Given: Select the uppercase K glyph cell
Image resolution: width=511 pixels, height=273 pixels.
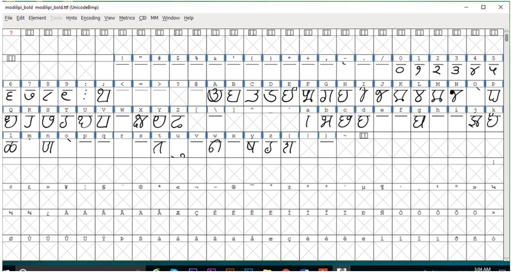Looking at the screenshot, I should tap(401, 96).
